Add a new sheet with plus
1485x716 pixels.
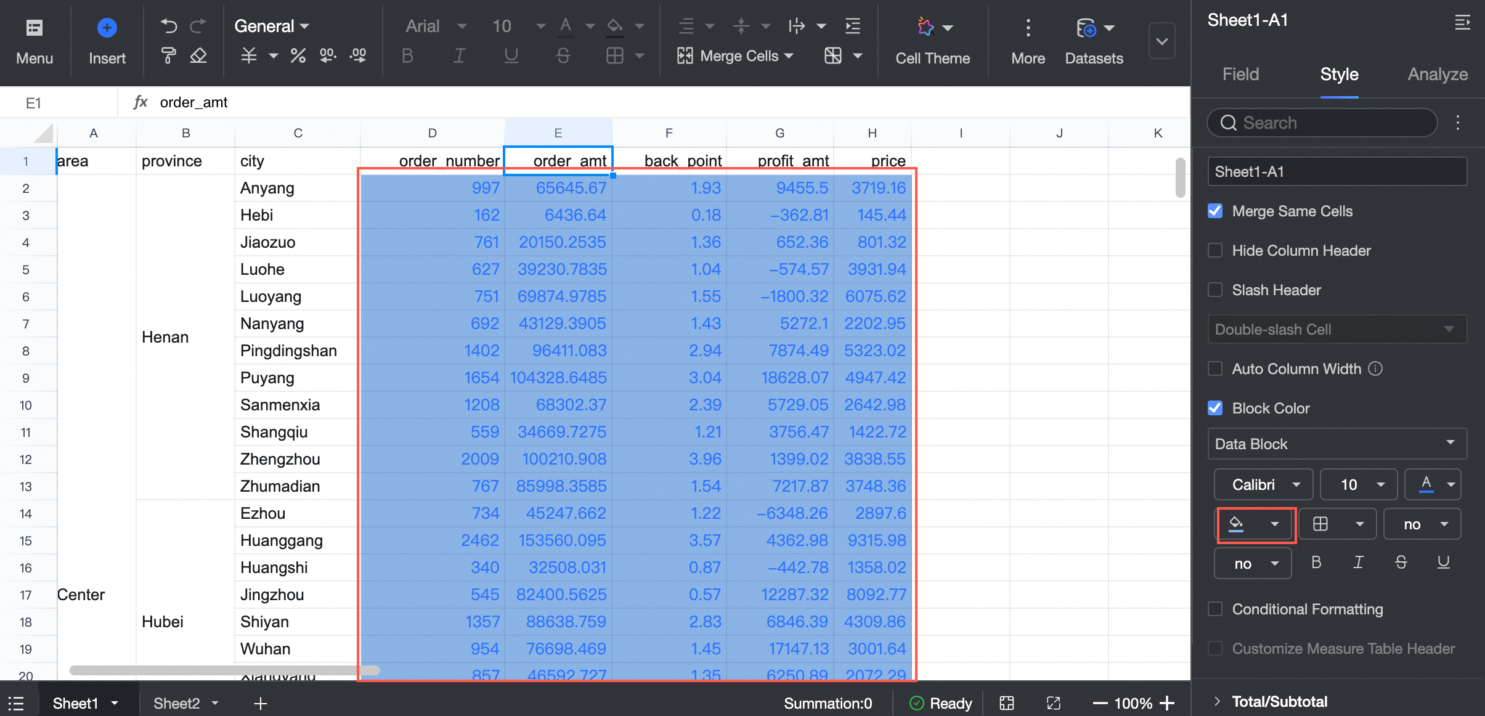click(x=261, y=703)
